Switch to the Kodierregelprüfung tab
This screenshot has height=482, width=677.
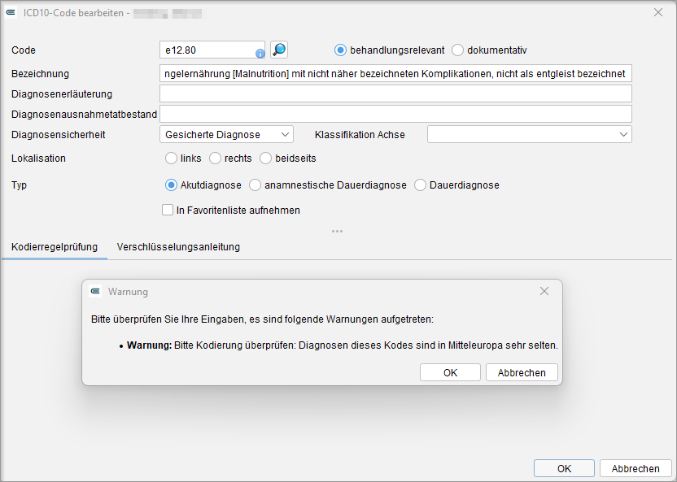pos(55,247)
